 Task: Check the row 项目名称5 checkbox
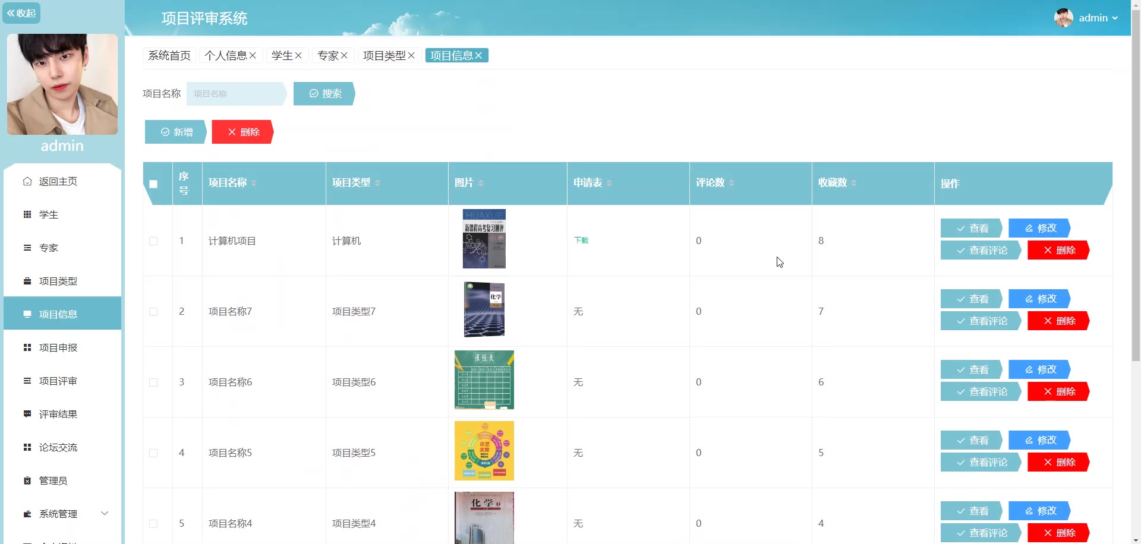click(153, 453)
